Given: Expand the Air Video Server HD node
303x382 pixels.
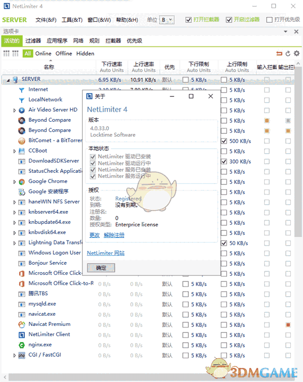Looking at the screenshot, I should tap(14, 110).
